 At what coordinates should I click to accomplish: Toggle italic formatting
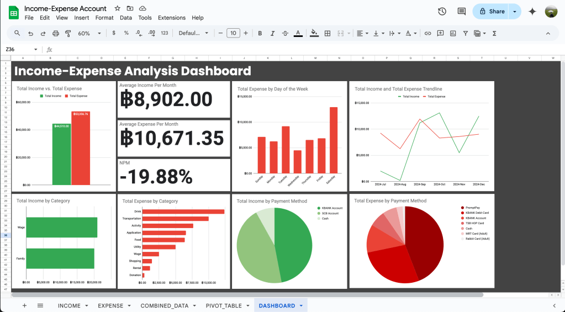(273, 33)
